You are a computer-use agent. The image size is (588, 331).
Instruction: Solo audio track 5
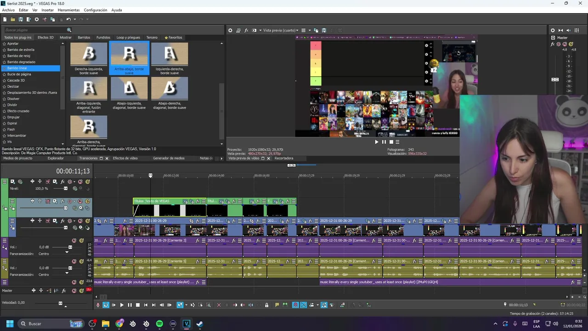[x=81, y=261]
